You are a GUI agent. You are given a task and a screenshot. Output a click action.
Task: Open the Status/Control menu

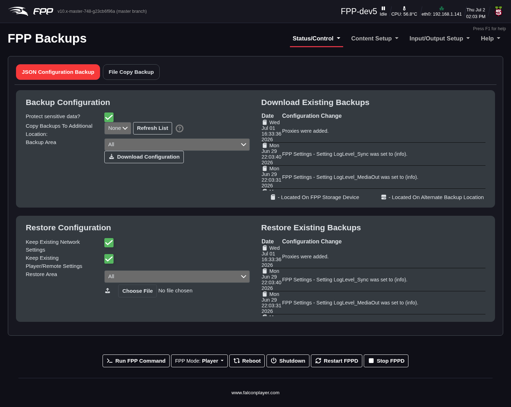(x=317, y=38)
